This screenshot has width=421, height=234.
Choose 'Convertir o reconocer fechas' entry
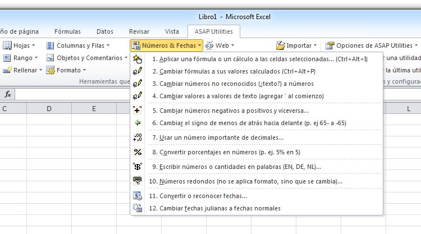coord(257,196)
